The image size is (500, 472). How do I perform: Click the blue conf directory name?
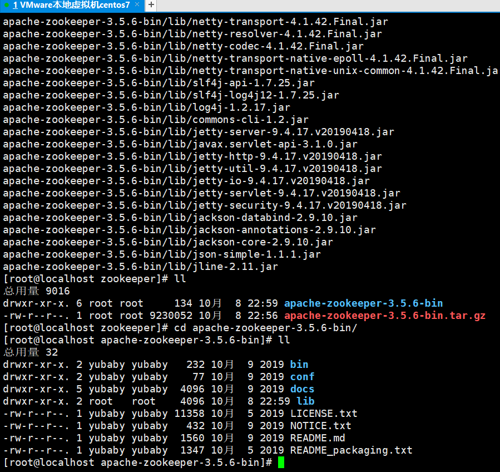(302, 377)
